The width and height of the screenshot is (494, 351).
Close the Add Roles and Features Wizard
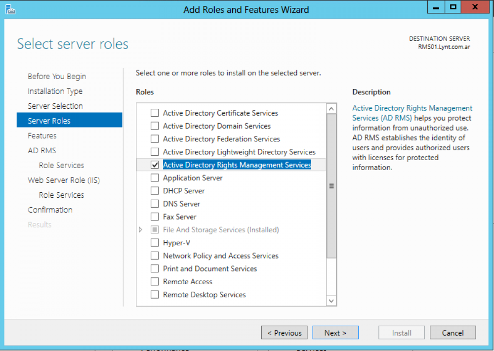click(475, 7)
